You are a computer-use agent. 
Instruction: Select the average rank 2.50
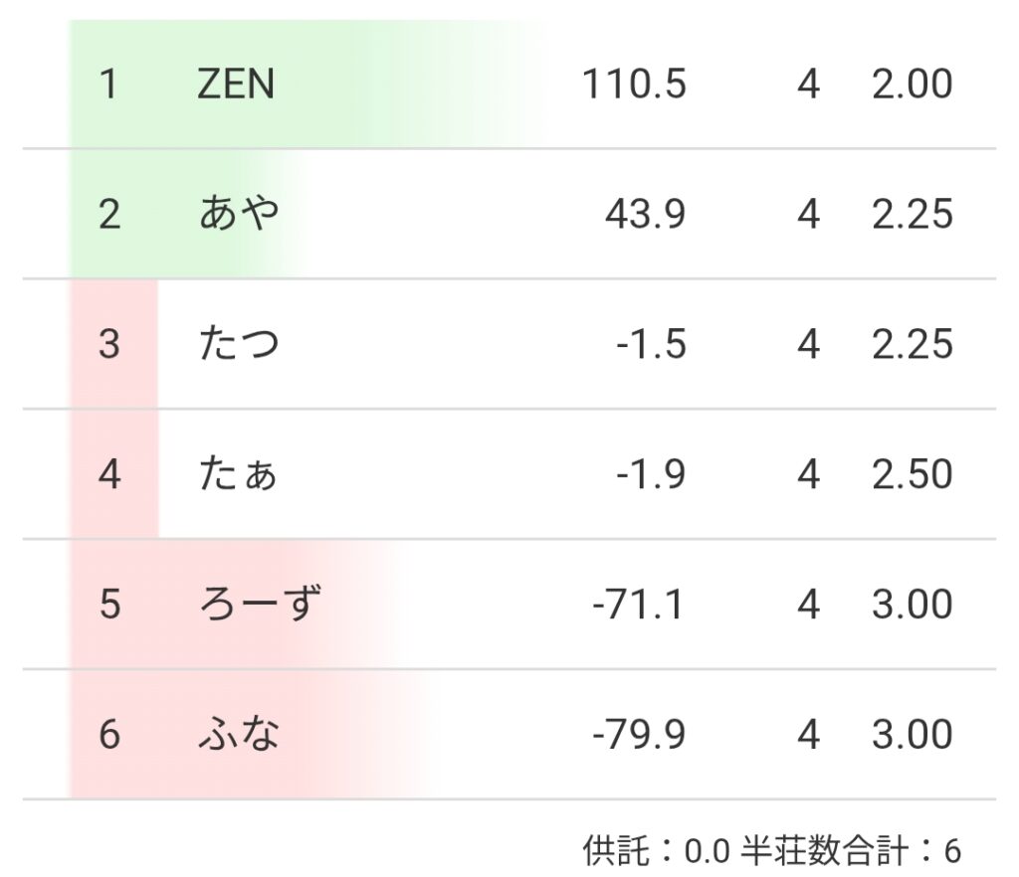912,475
